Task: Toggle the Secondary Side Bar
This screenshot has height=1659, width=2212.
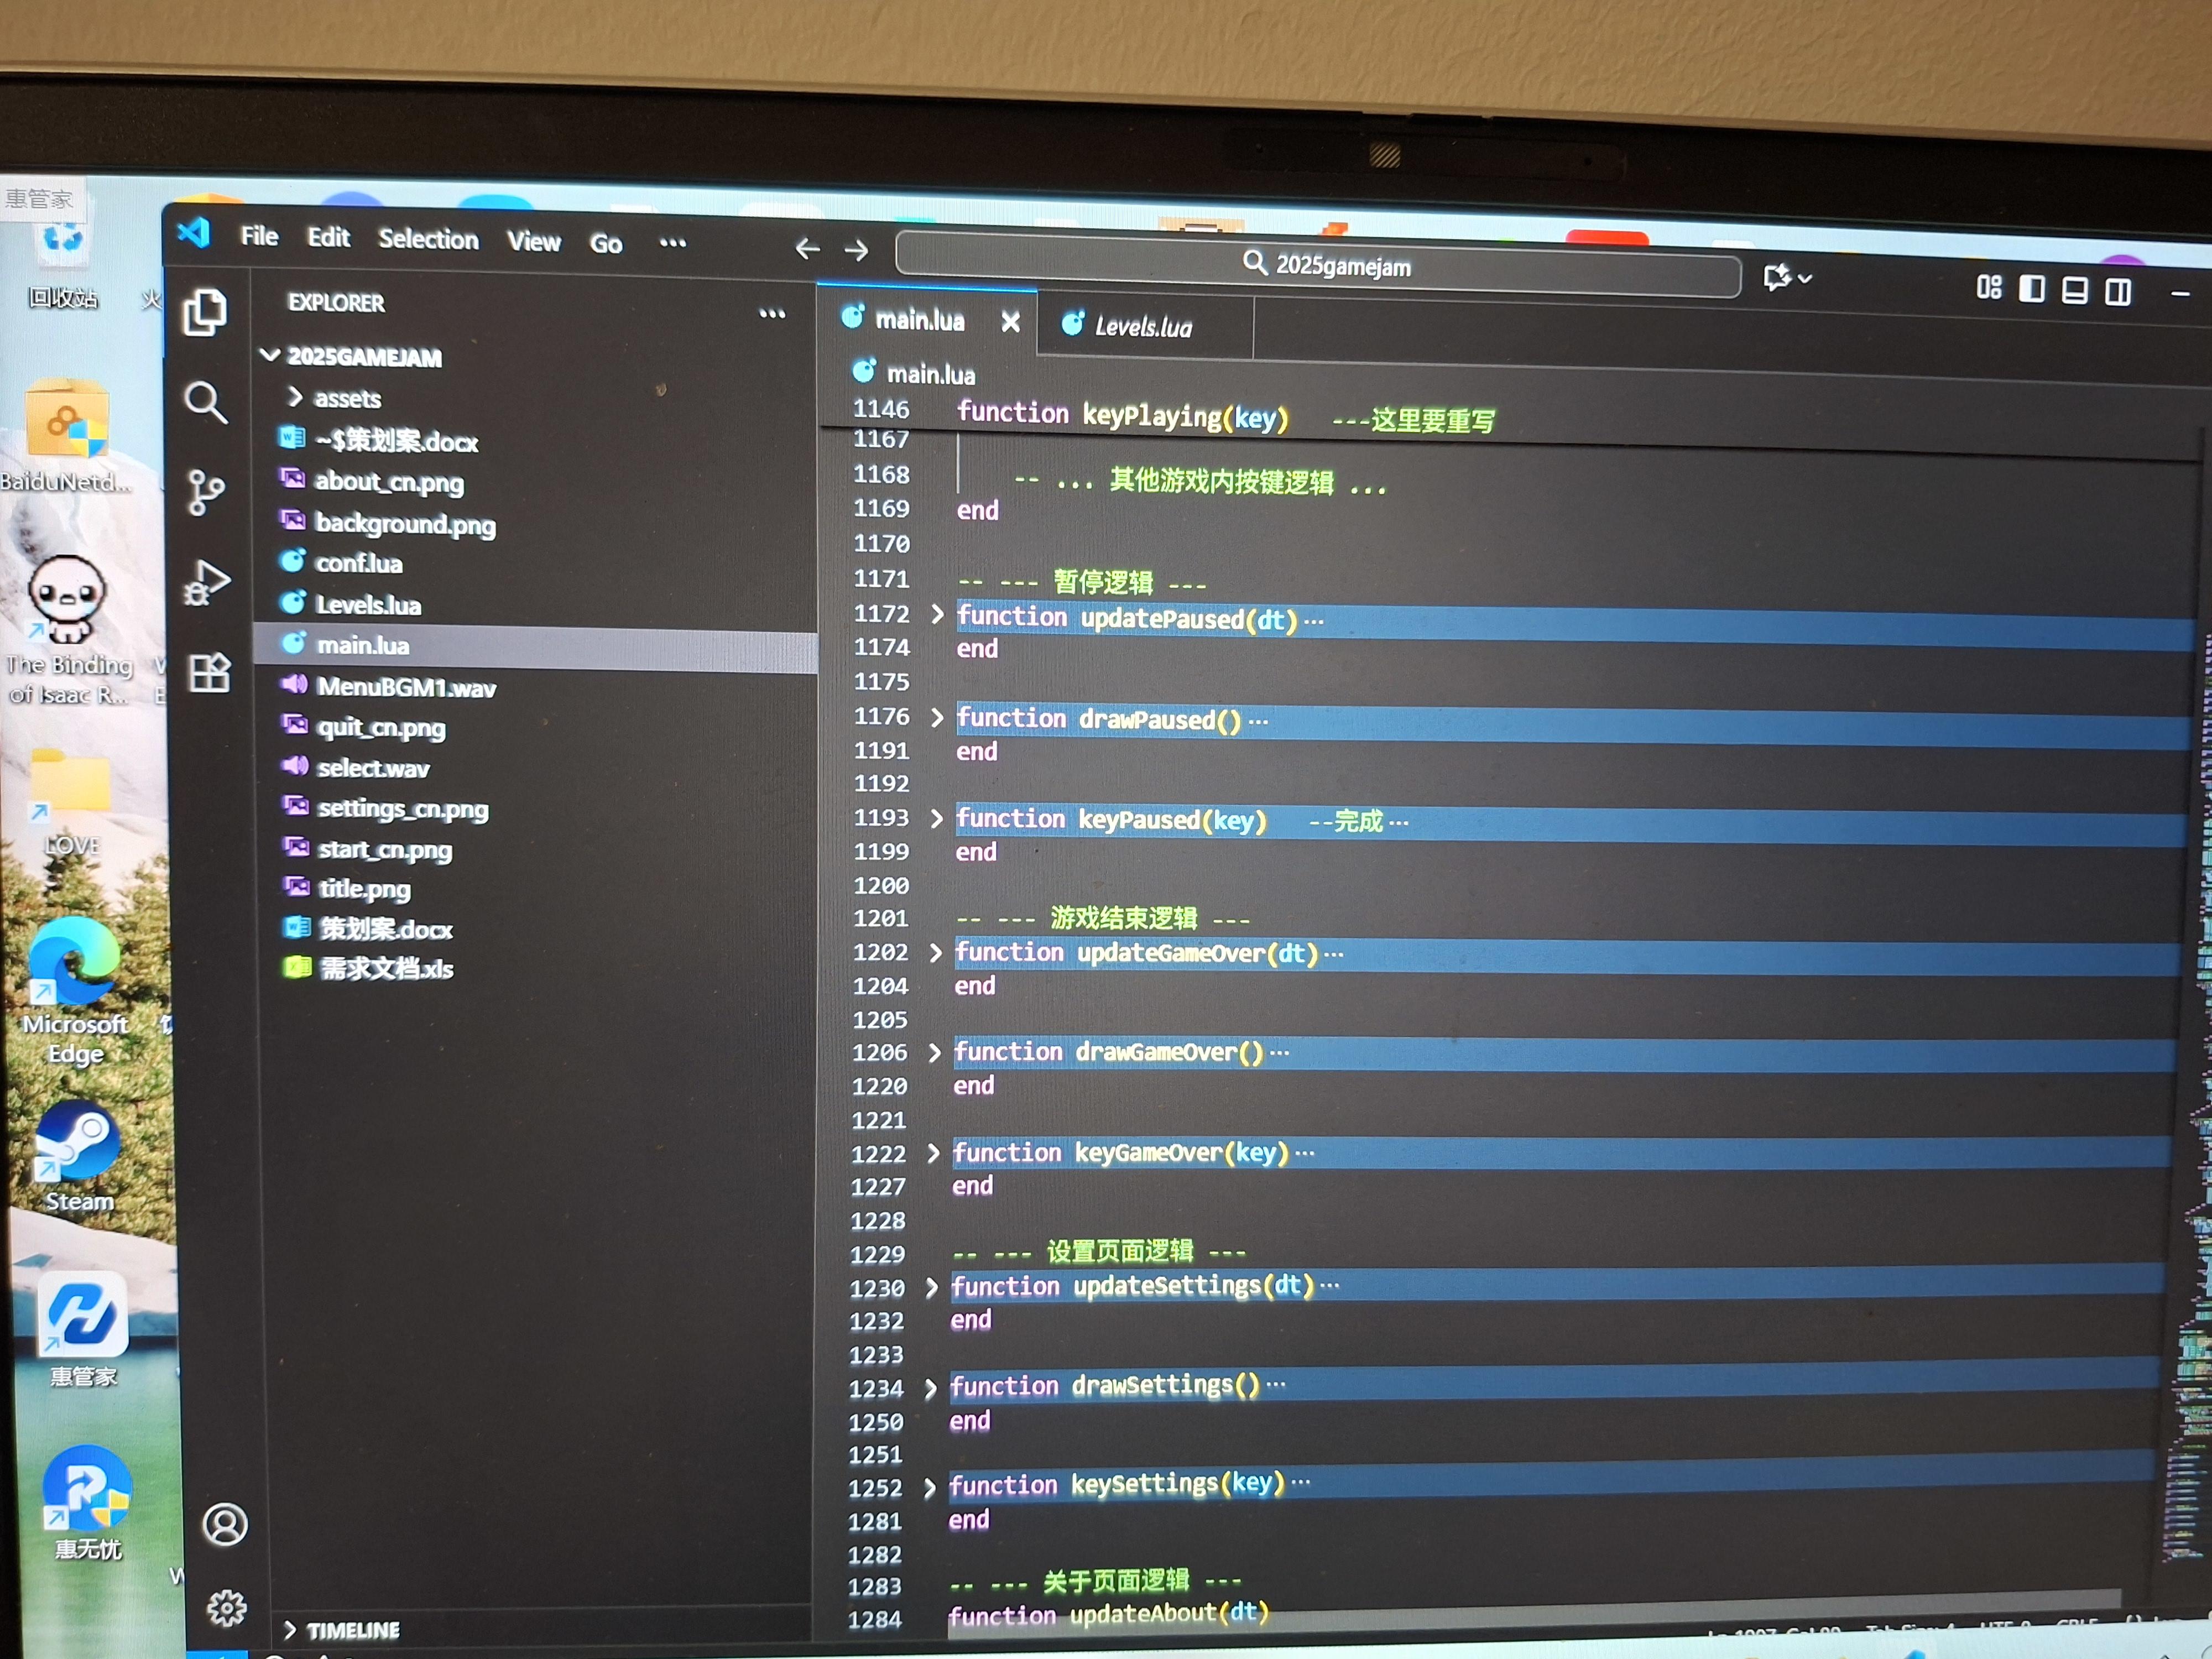Action: click(2117, 292)
